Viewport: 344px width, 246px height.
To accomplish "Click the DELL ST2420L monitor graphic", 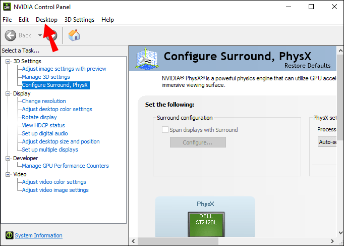I will click(x=206, y=224).
